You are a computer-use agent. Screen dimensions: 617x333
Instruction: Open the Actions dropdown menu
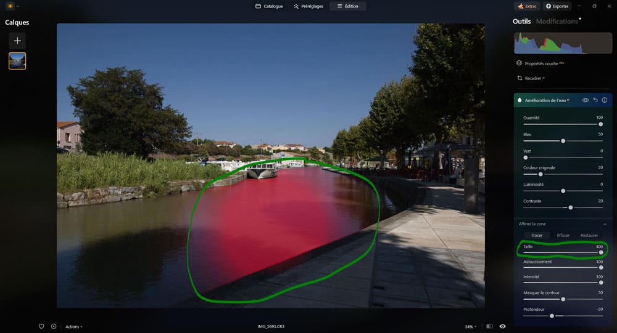click(x=73, y=327)
